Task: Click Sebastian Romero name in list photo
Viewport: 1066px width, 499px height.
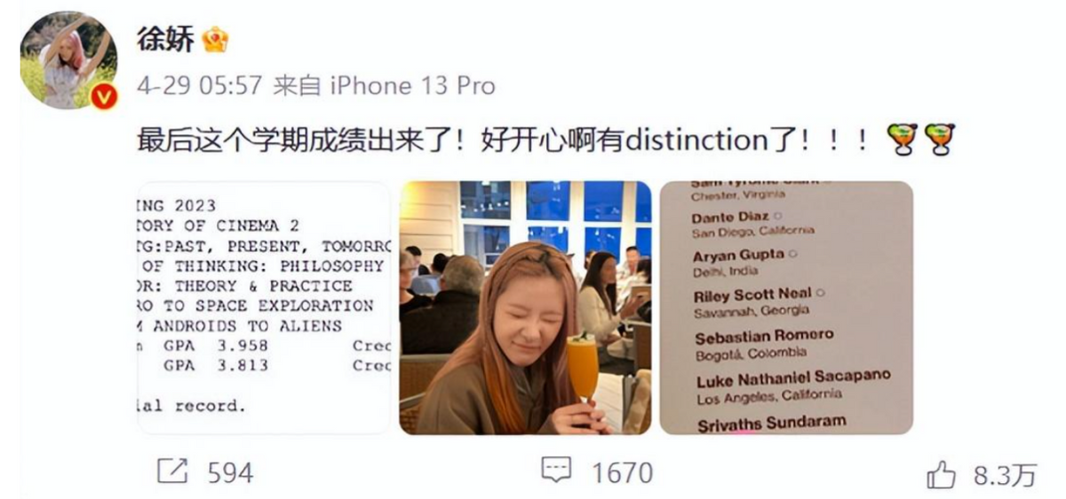Action: tap(764, 337)
